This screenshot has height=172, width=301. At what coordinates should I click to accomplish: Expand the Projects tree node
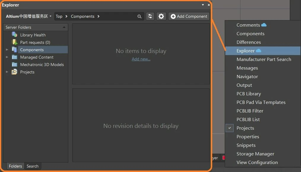click(7, 72)
